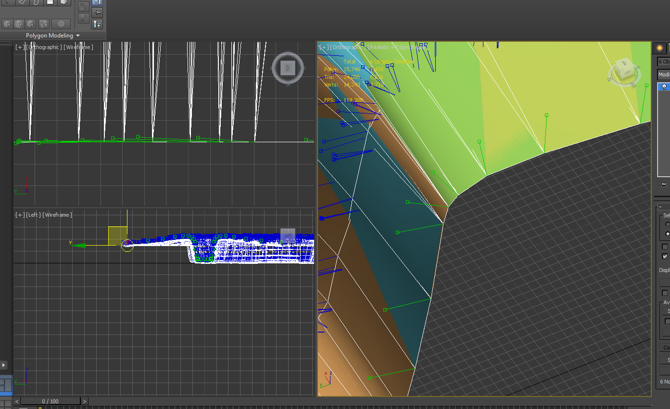Click the 'Co' button in the command panel
This screenshot has width=670, height=409.
[666, 347]
